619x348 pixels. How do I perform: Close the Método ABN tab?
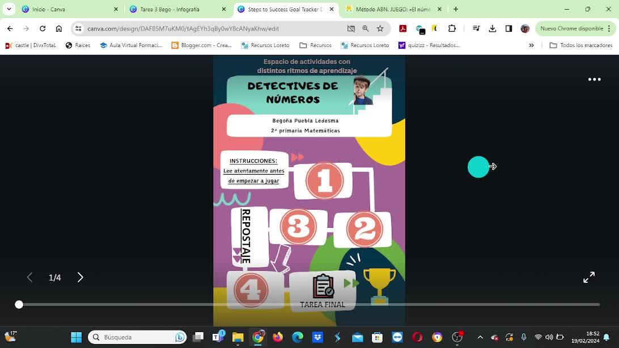[x=439, y=9]
